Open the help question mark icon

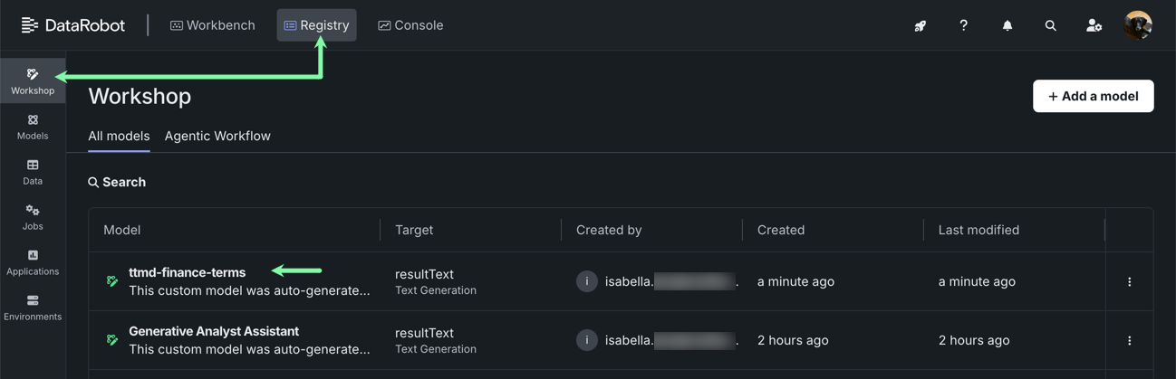coord(963,25)
